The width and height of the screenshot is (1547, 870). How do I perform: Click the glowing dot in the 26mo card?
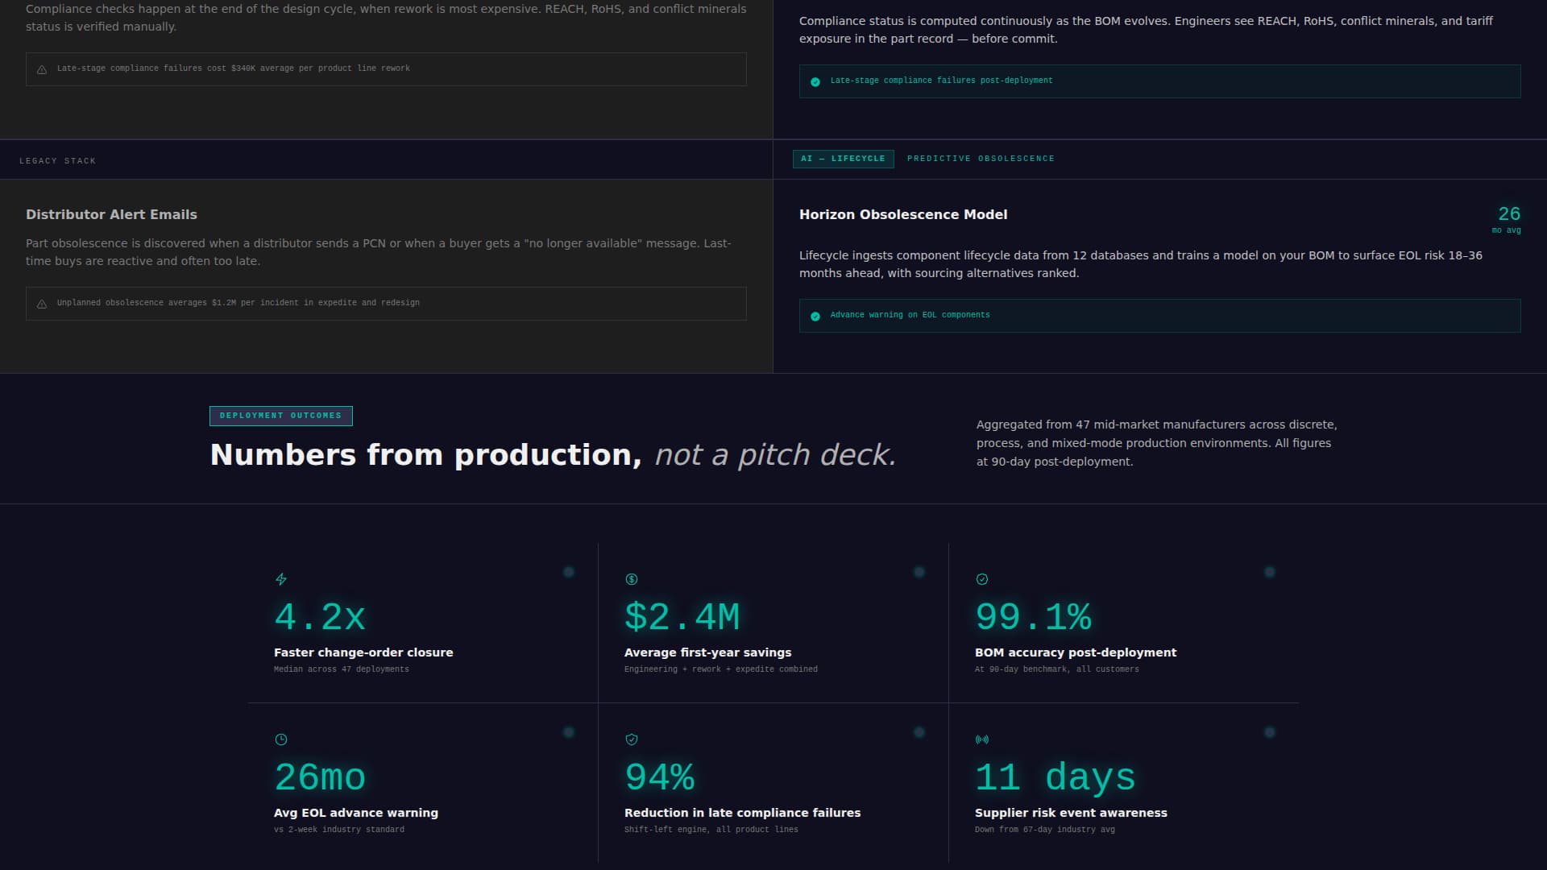tap(569, 732)
